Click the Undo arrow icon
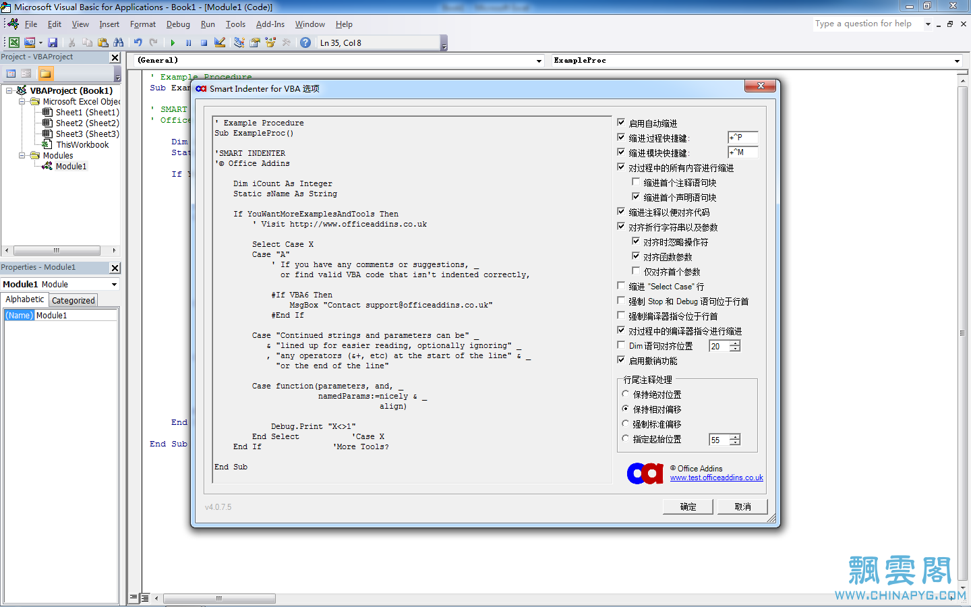 138,42
